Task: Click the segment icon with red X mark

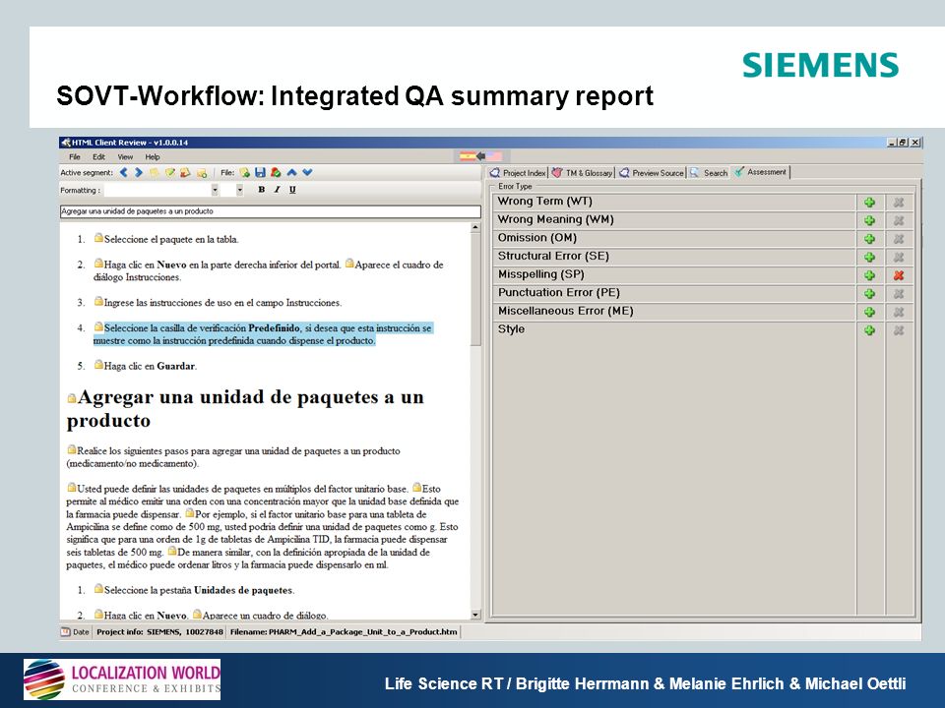Action: click(185, 173)
